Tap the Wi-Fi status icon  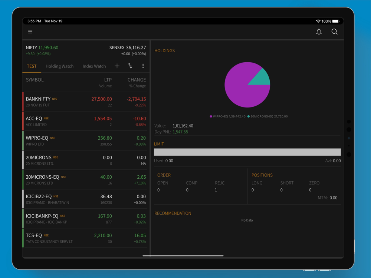[318, 21]
